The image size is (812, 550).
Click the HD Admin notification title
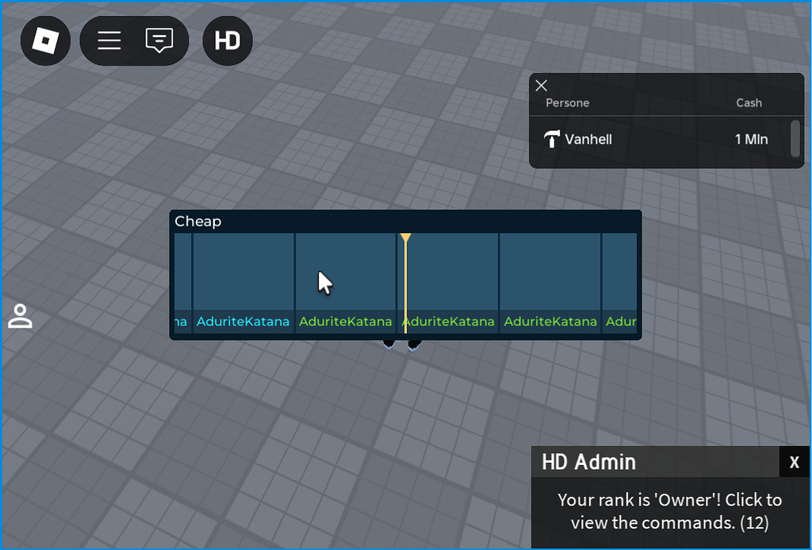click(589, 462)
